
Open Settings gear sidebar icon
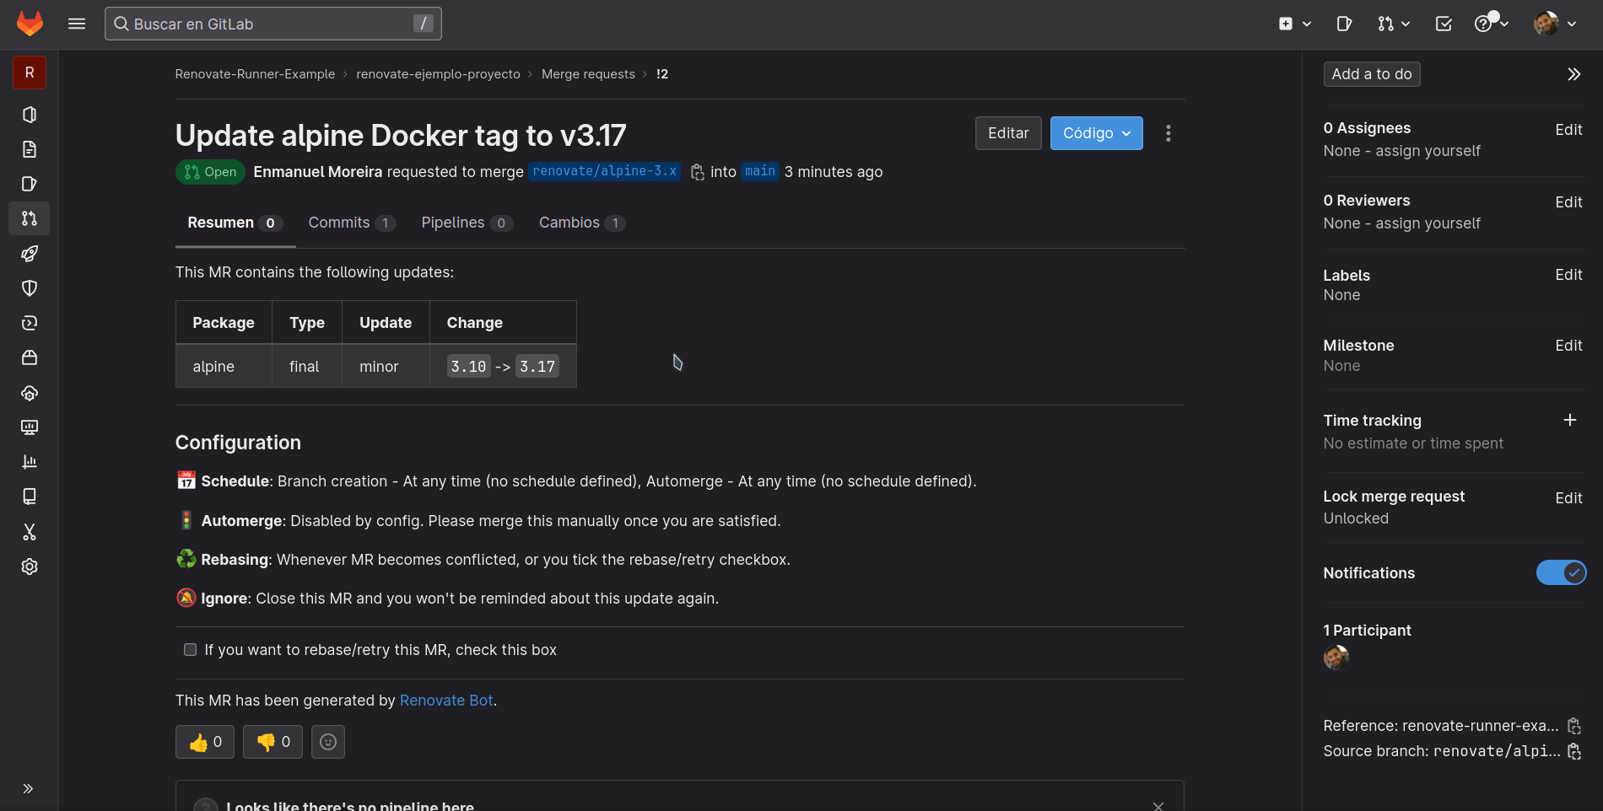(x=30, y=567)
